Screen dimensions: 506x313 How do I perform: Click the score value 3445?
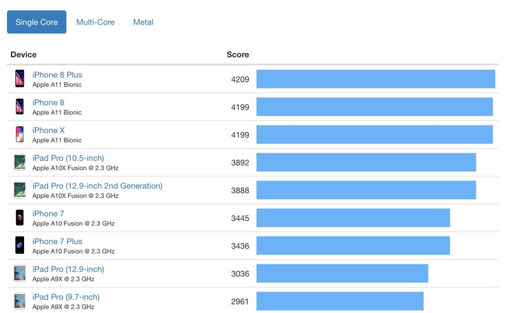coord(240,218)
